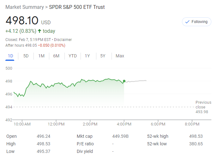Show the Max time range
The image size is (218, 157).
coord(120,56)
